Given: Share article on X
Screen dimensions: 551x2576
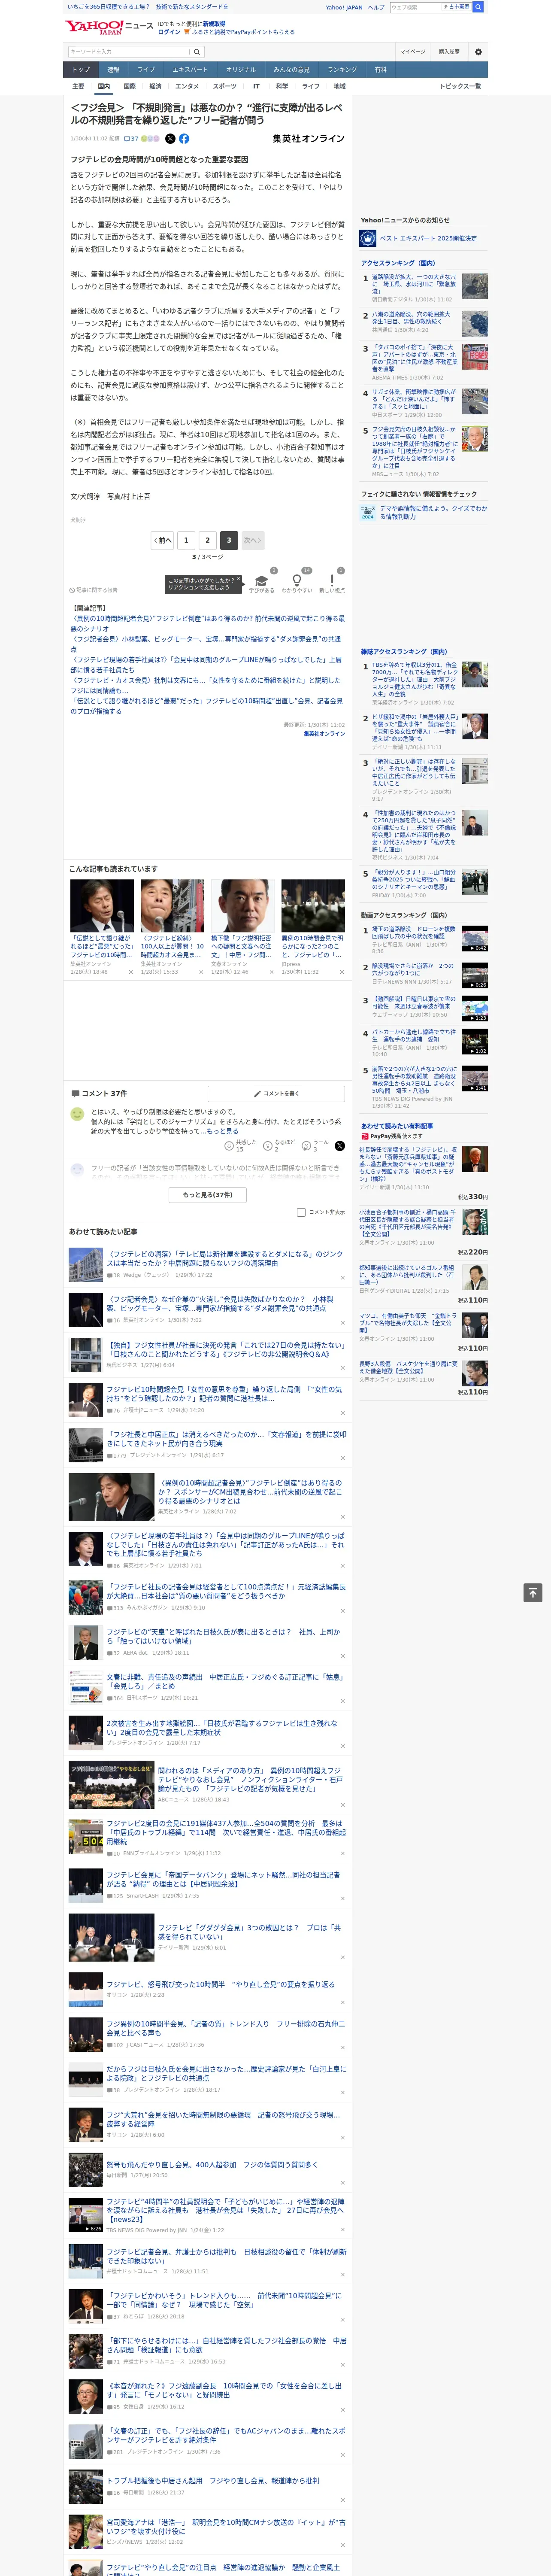Looking at the screenshot, I should [x=170, y=139].
